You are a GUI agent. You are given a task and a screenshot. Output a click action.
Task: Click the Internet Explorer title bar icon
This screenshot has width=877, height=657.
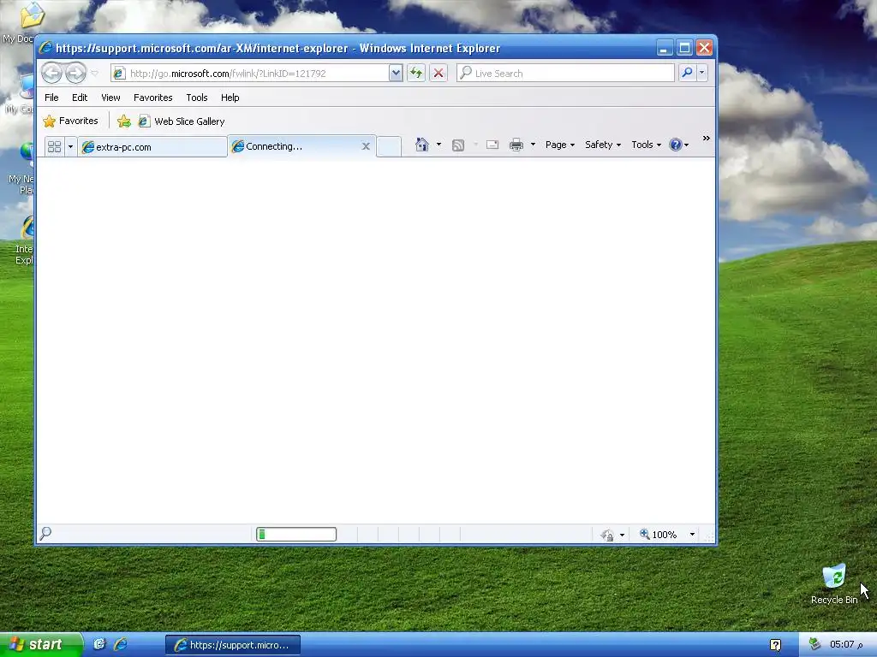46,48
